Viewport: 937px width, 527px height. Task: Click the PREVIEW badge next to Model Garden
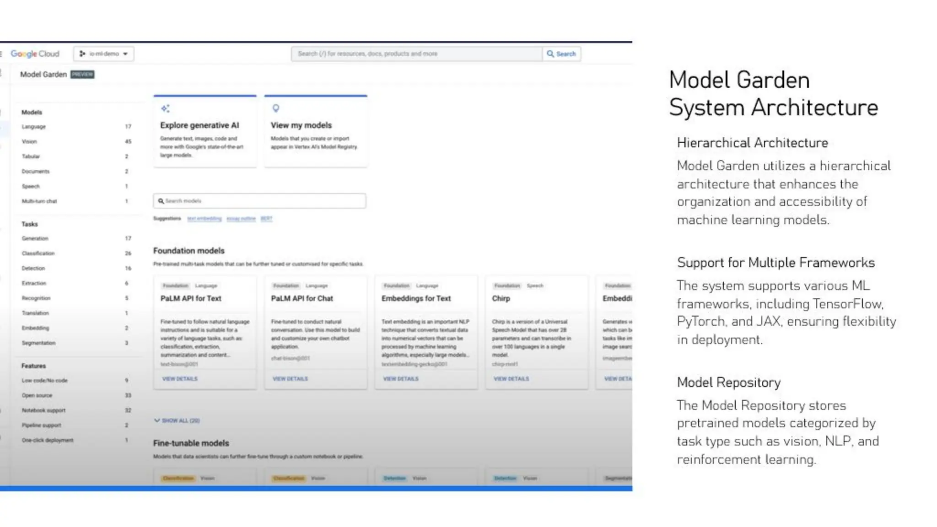click(x=82, y=74)
